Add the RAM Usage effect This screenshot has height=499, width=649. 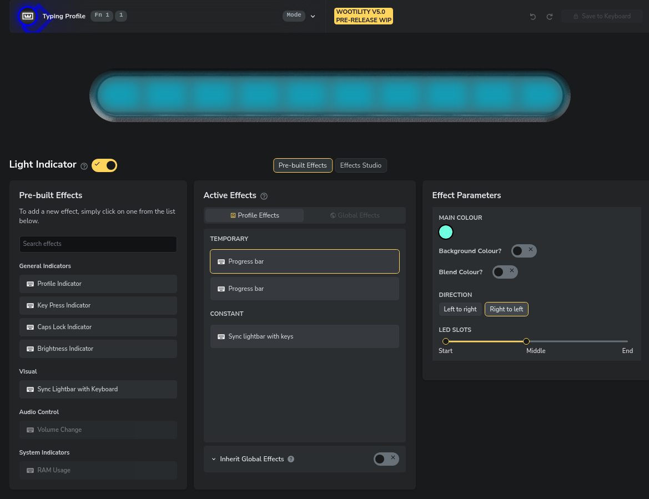(98, 471)
